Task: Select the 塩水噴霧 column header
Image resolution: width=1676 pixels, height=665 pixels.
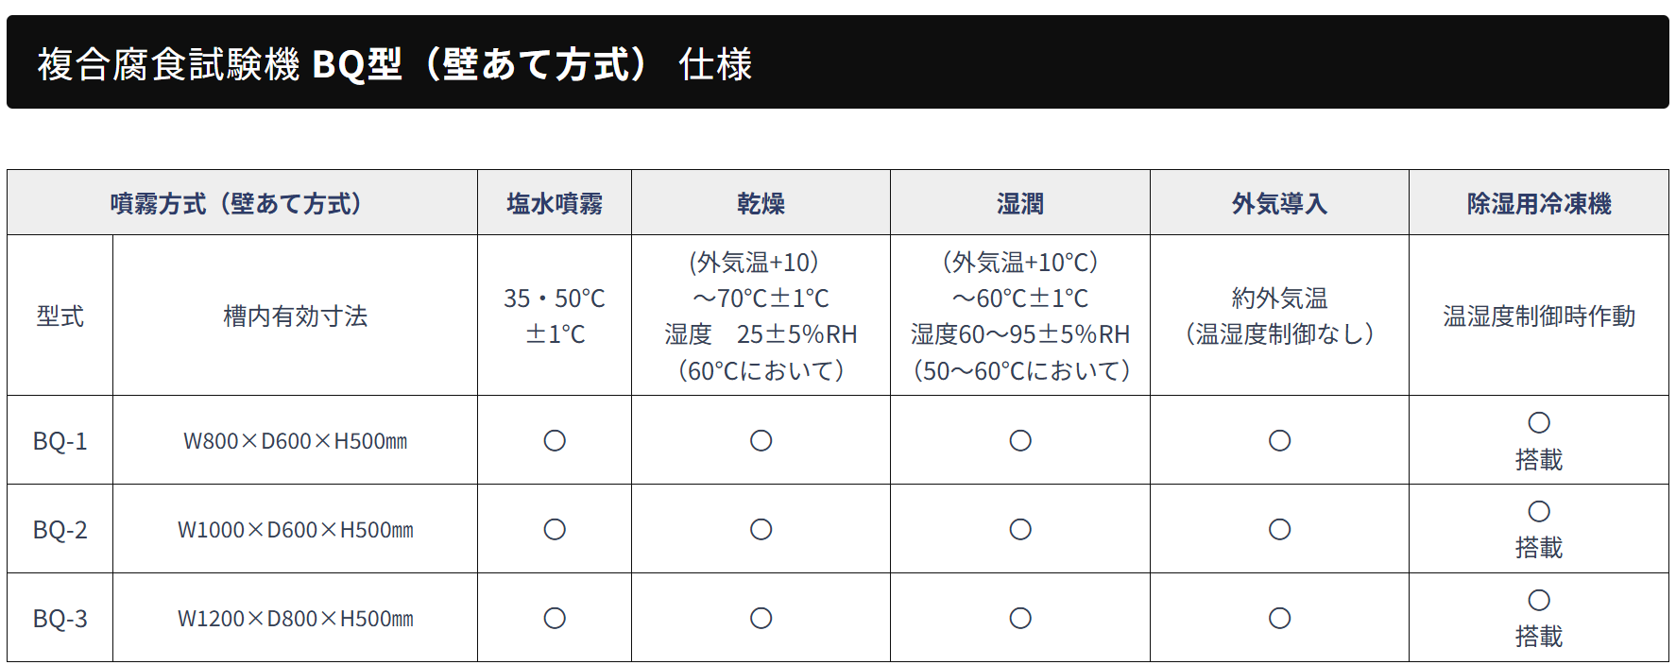Action: point(555,203)
